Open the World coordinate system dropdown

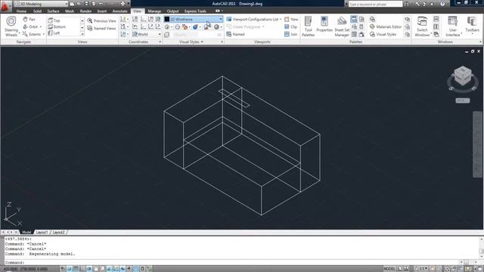tap(146, 34)
